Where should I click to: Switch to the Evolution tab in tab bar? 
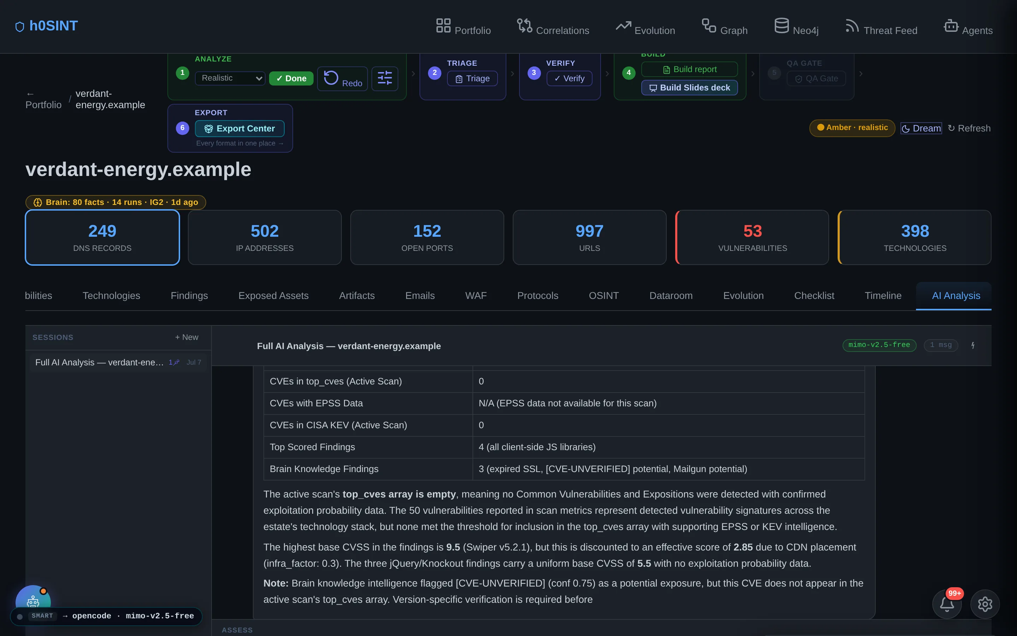(743, 296)
